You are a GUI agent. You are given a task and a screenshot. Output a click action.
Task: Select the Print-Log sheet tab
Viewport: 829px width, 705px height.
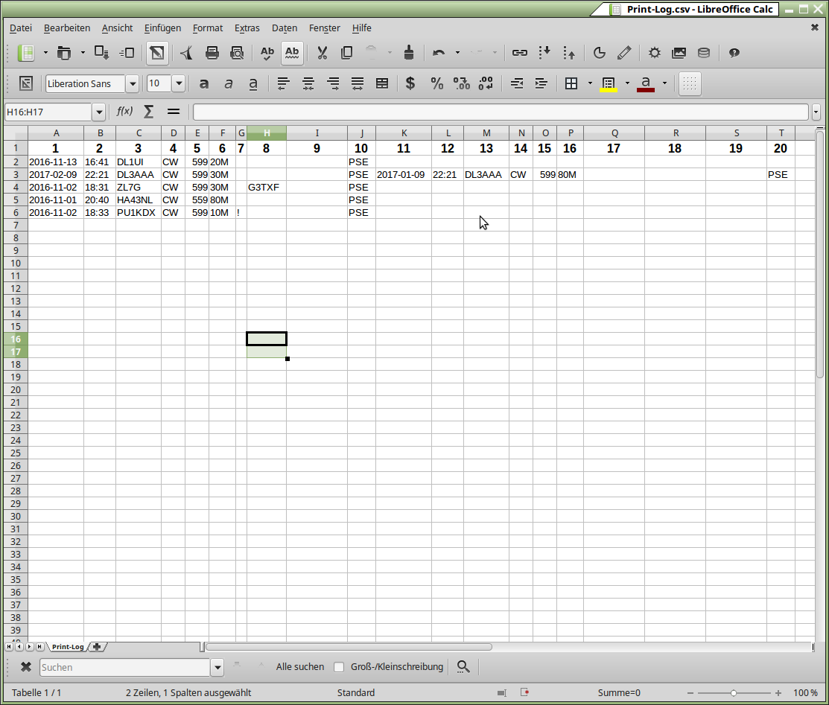[68, 647]
